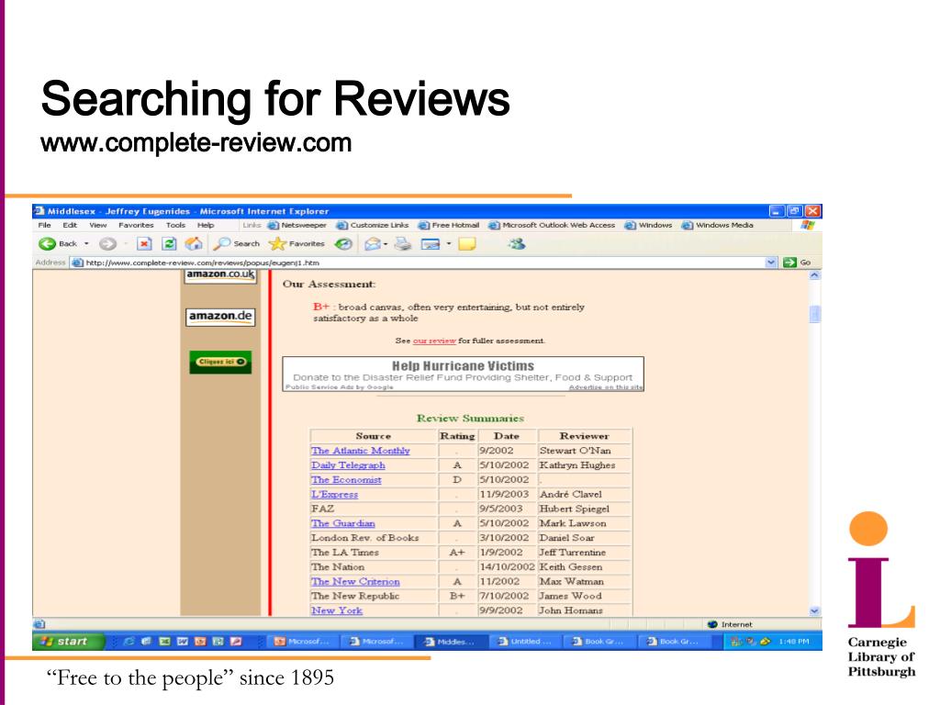Open the L'Express review link
The height and width of the screenshot is (705, 940).
tap(334, 495)
